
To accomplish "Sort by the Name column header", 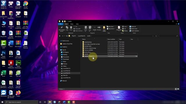I will pyautogui.click(x=94, y=39).
